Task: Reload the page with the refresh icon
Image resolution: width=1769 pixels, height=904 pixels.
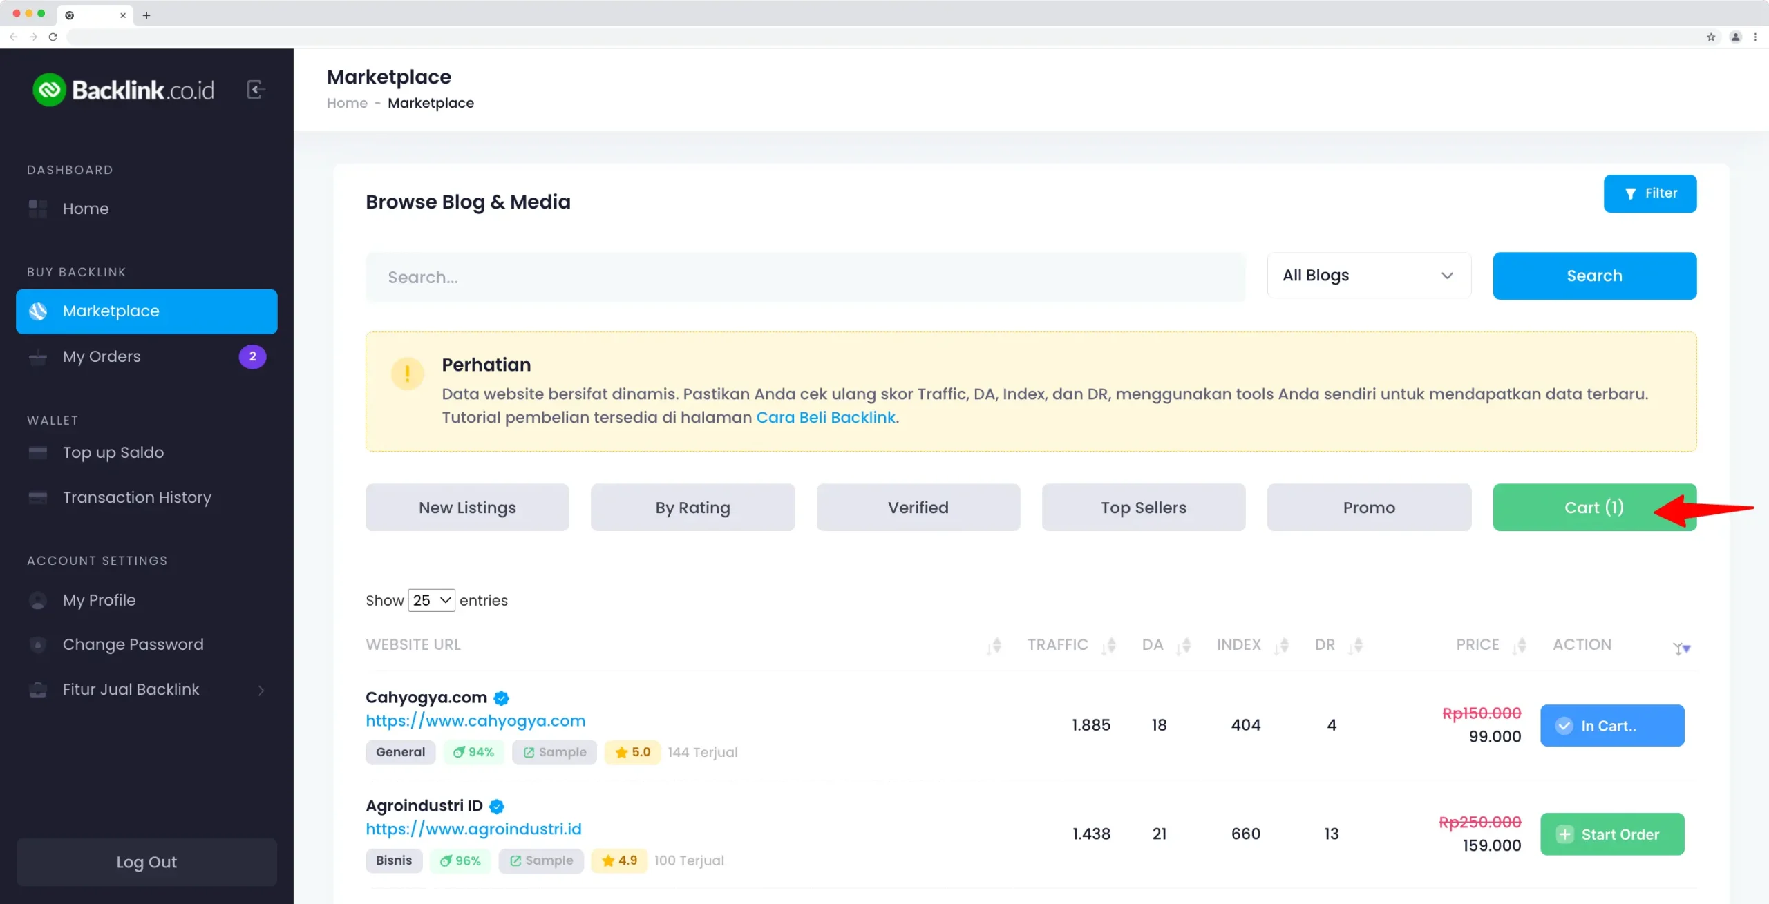Action: (x=53, y=37)
